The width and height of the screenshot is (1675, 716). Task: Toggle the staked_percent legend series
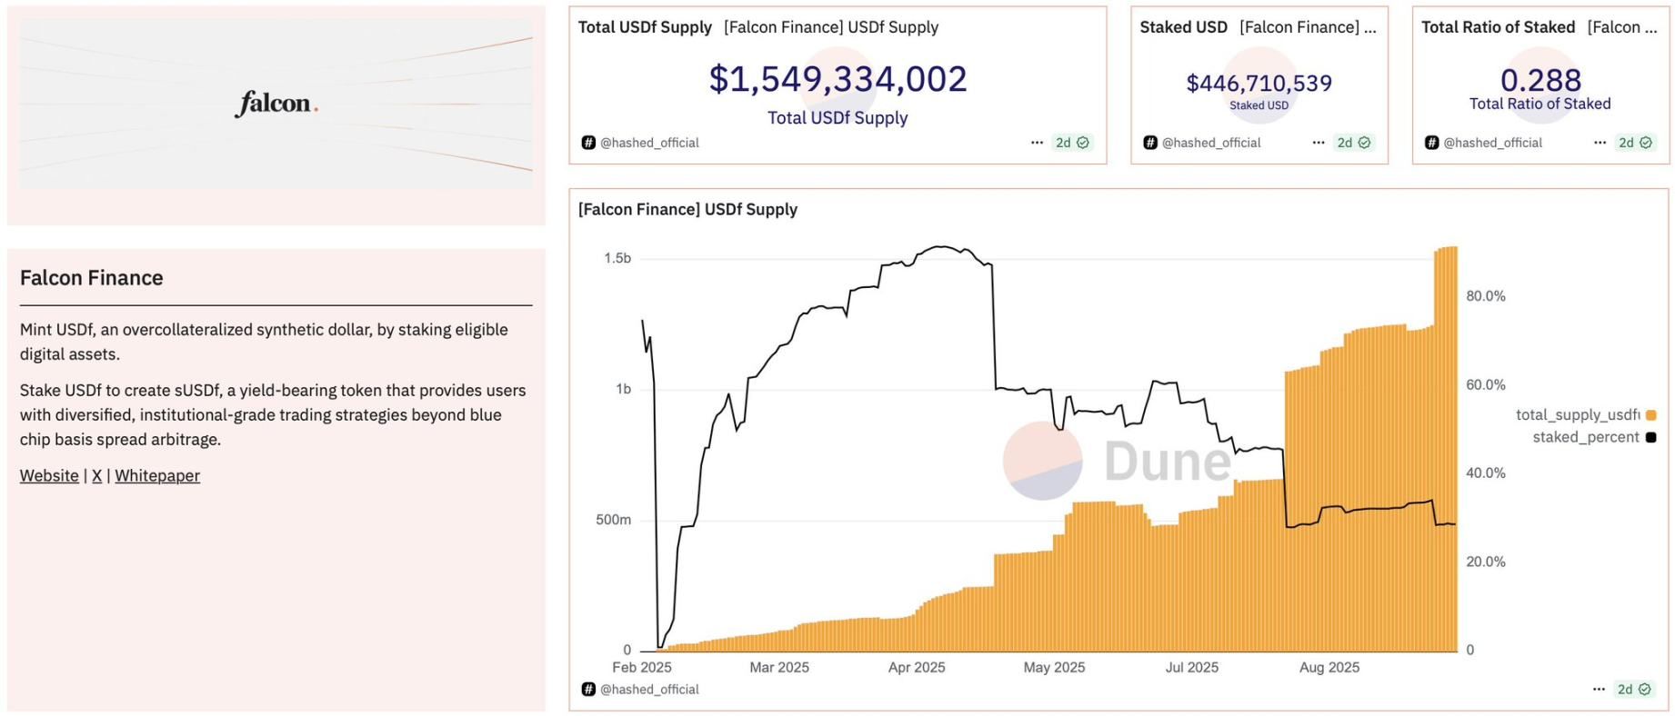(x=1586, y=437)
